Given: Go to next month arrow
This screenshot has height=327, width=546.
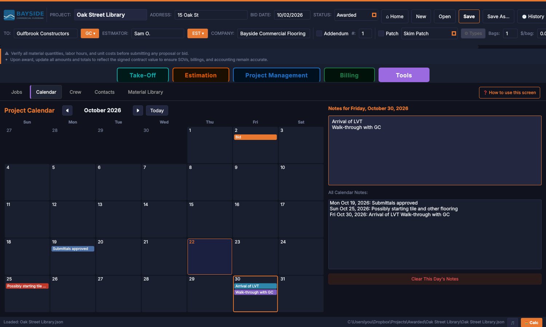Looking at the screenshot, I should (x=138, y=110).
